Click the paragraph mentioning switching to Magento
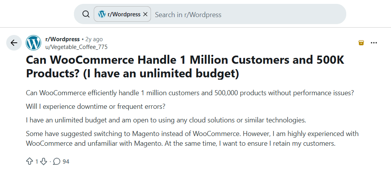Image resolution: width=391 pixels, height=171 pixels. pyautogui.click(x=192, y=139)
